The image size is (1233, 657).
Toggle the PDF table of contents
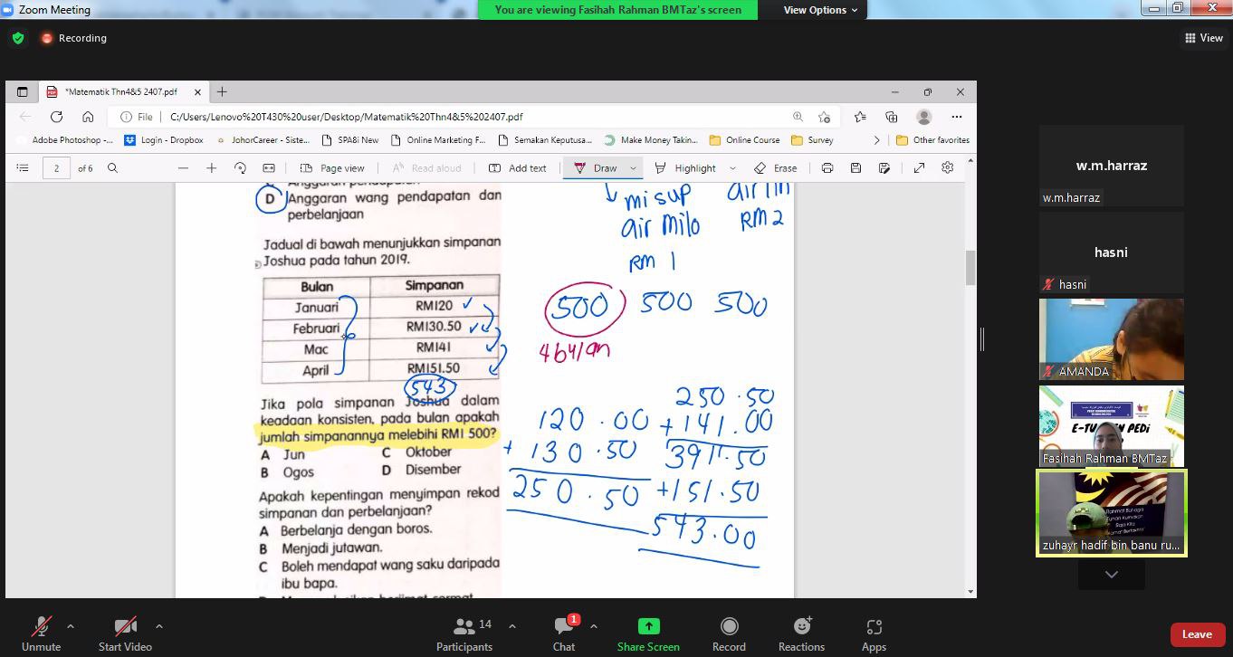23,167
